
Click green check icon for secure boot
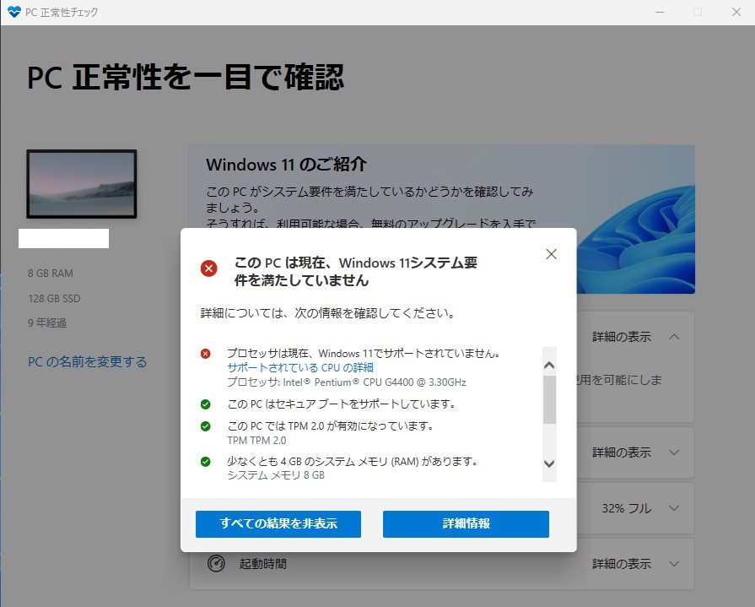point(206,404)
